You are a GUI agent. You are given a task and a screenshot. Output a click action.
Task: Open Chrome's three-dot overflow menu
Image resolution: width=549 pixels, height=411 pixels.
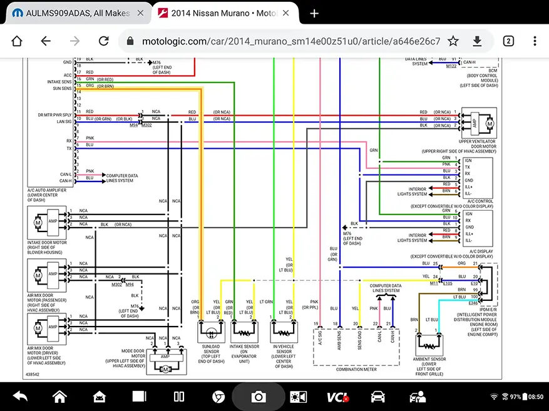coord(534,41)
